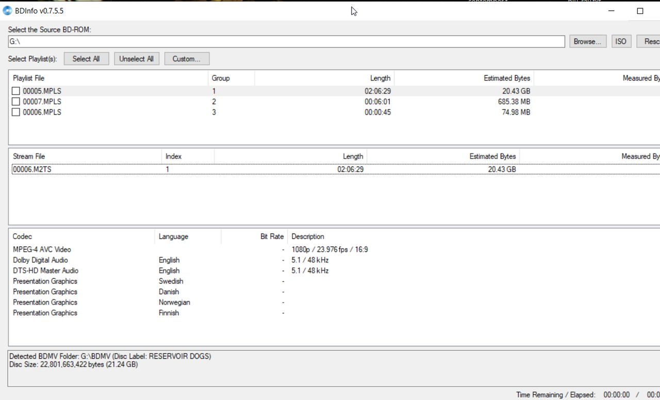Click the 00:06:01 playlist length
The image size is (660, 400).
pos(377,102)
